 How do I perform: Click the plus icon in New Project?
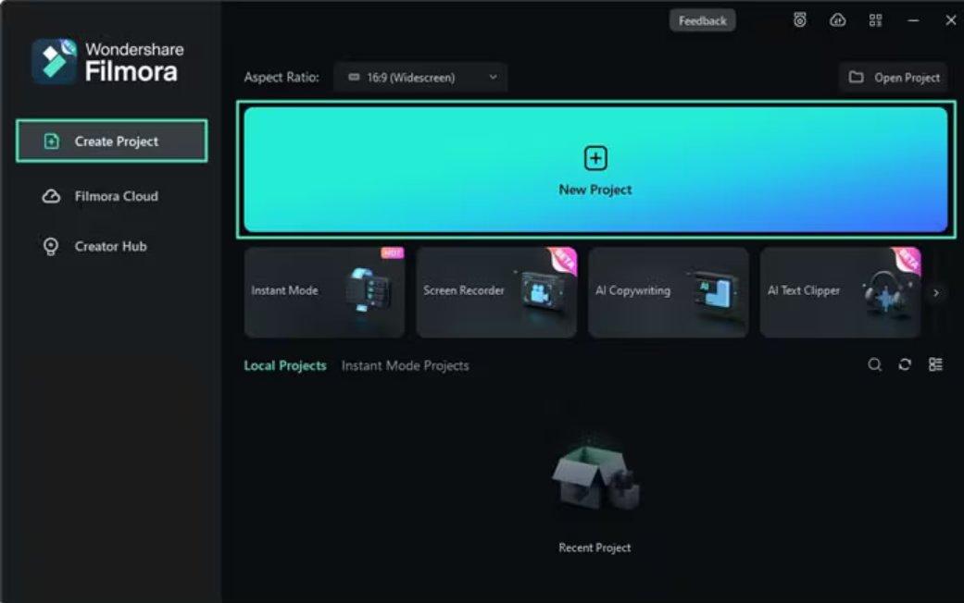pyautogui.click(x=595, y=158)
